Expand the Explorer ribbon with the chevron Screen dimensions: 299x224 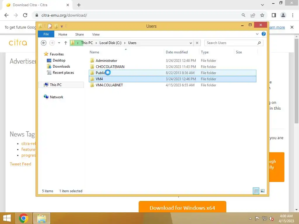(x=257, y=34)
